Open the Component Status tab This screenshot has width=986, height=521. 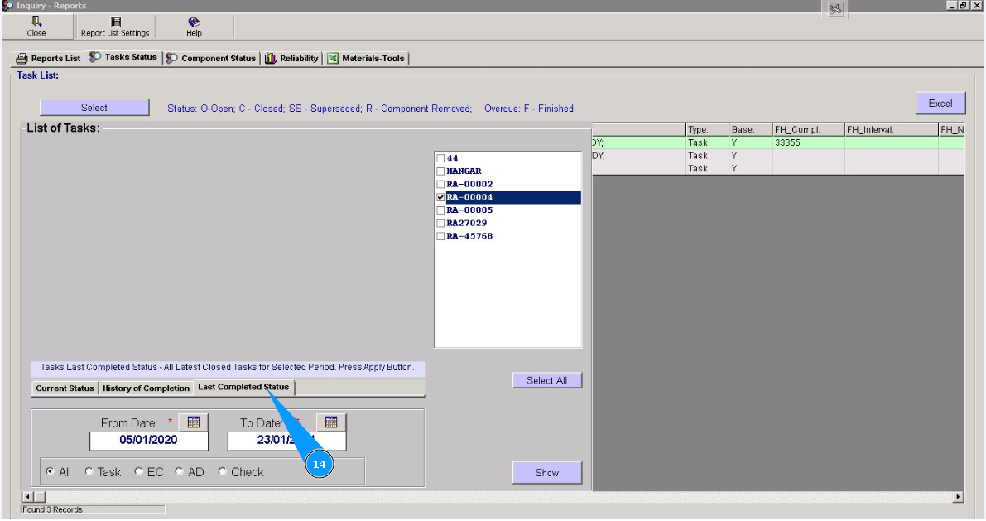click(211, 59)
